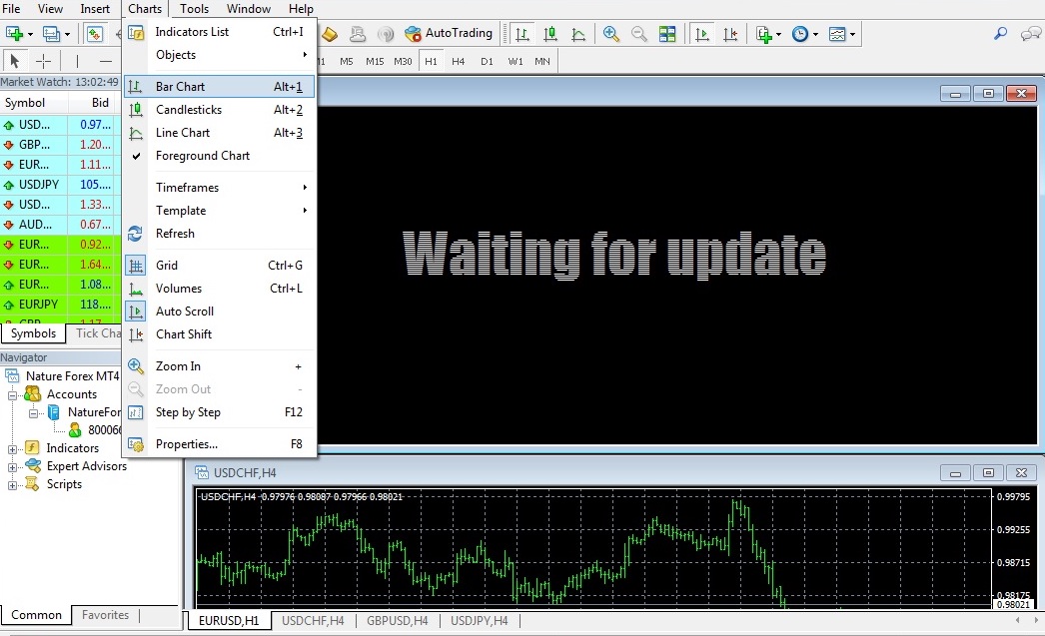1045x636 pixels.
Task: Expand the Scripts tree node
Action: (x=12, y=485)
